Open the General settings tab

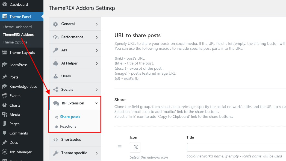point(75,24)
